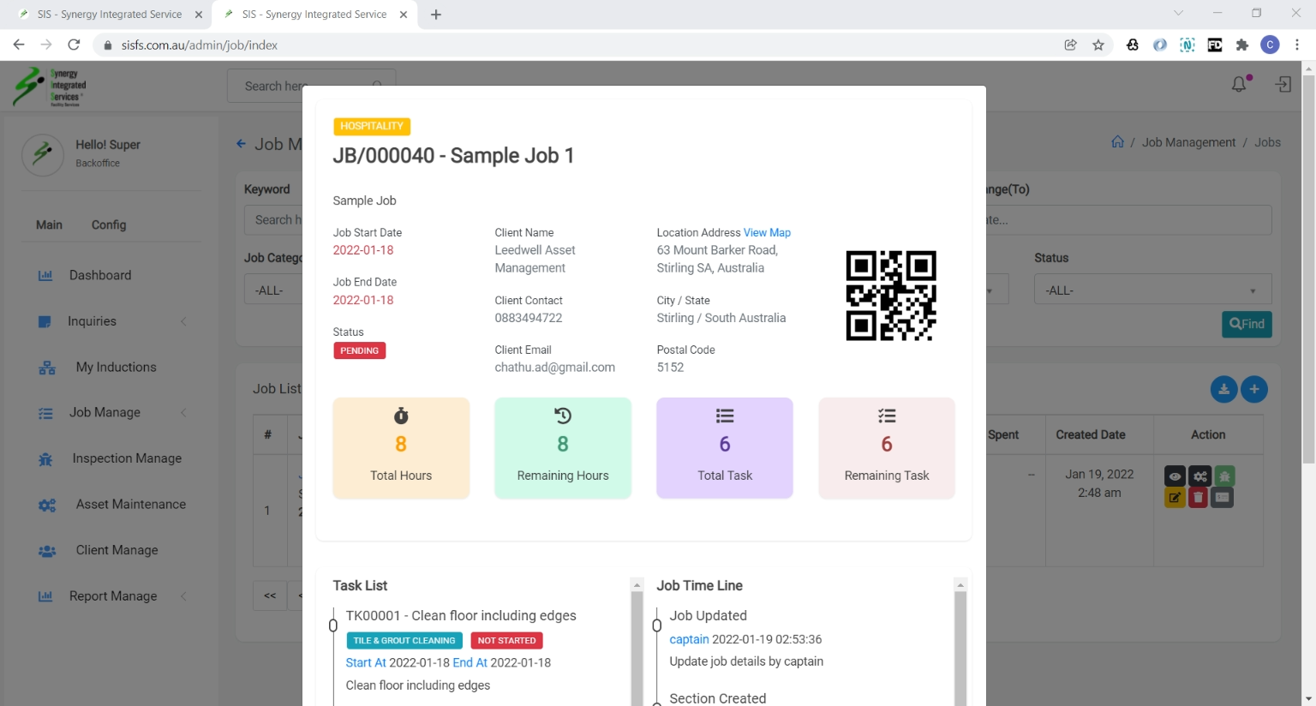The width and height of the screenshot is (1316, 706).
Task: Click the Find search button
Action: (1246, 324)
